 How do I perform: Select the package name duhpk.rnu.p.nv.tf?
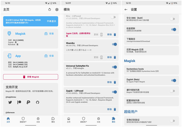(20, 67)
